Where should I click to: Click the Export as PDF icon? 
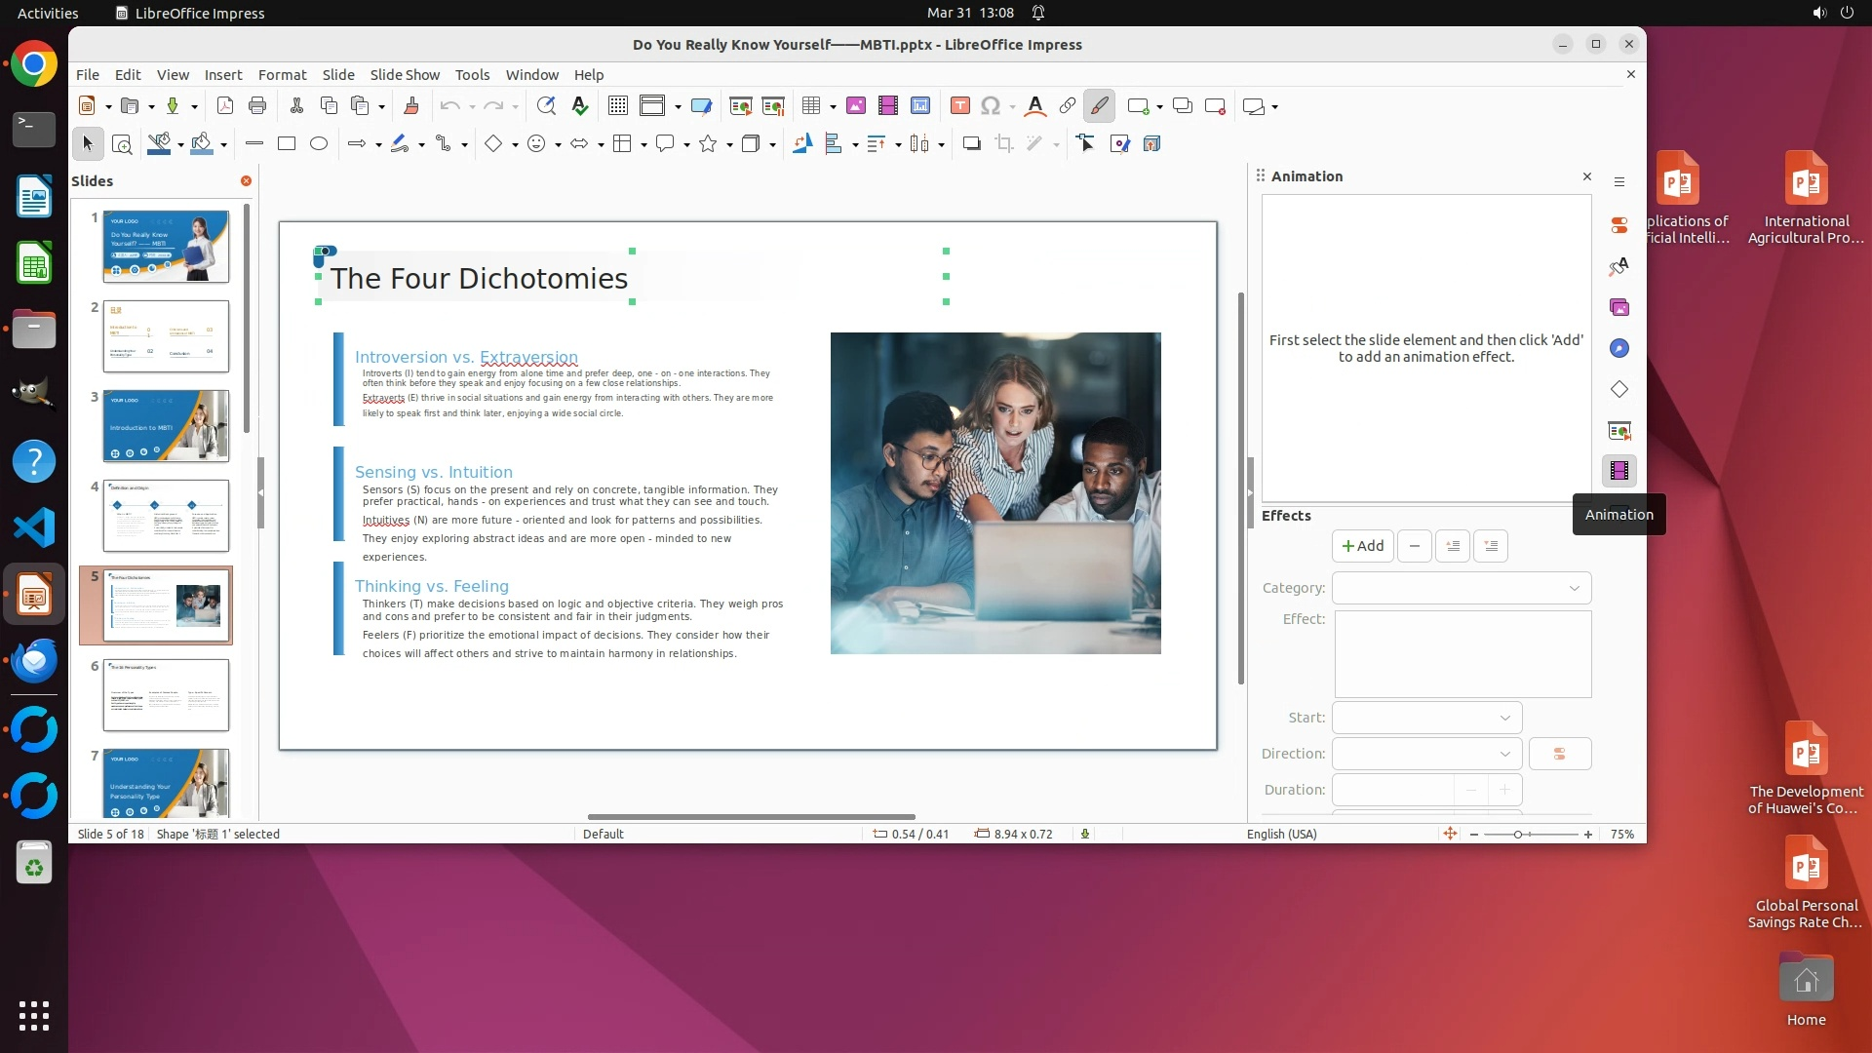pyautogui.click(x=224, y=106)
